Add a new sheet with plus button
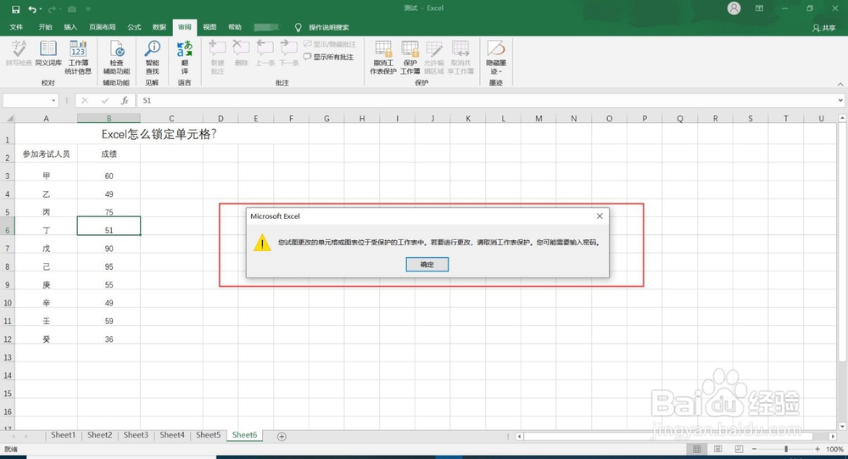848x459 pixels. pyautogui.click(x=282, y=436)
